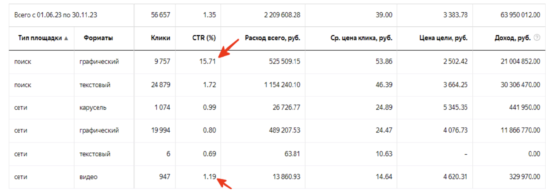Select total income 63 950 012.00
This screenshot has height=192, width=551.
tap(520, 15)
